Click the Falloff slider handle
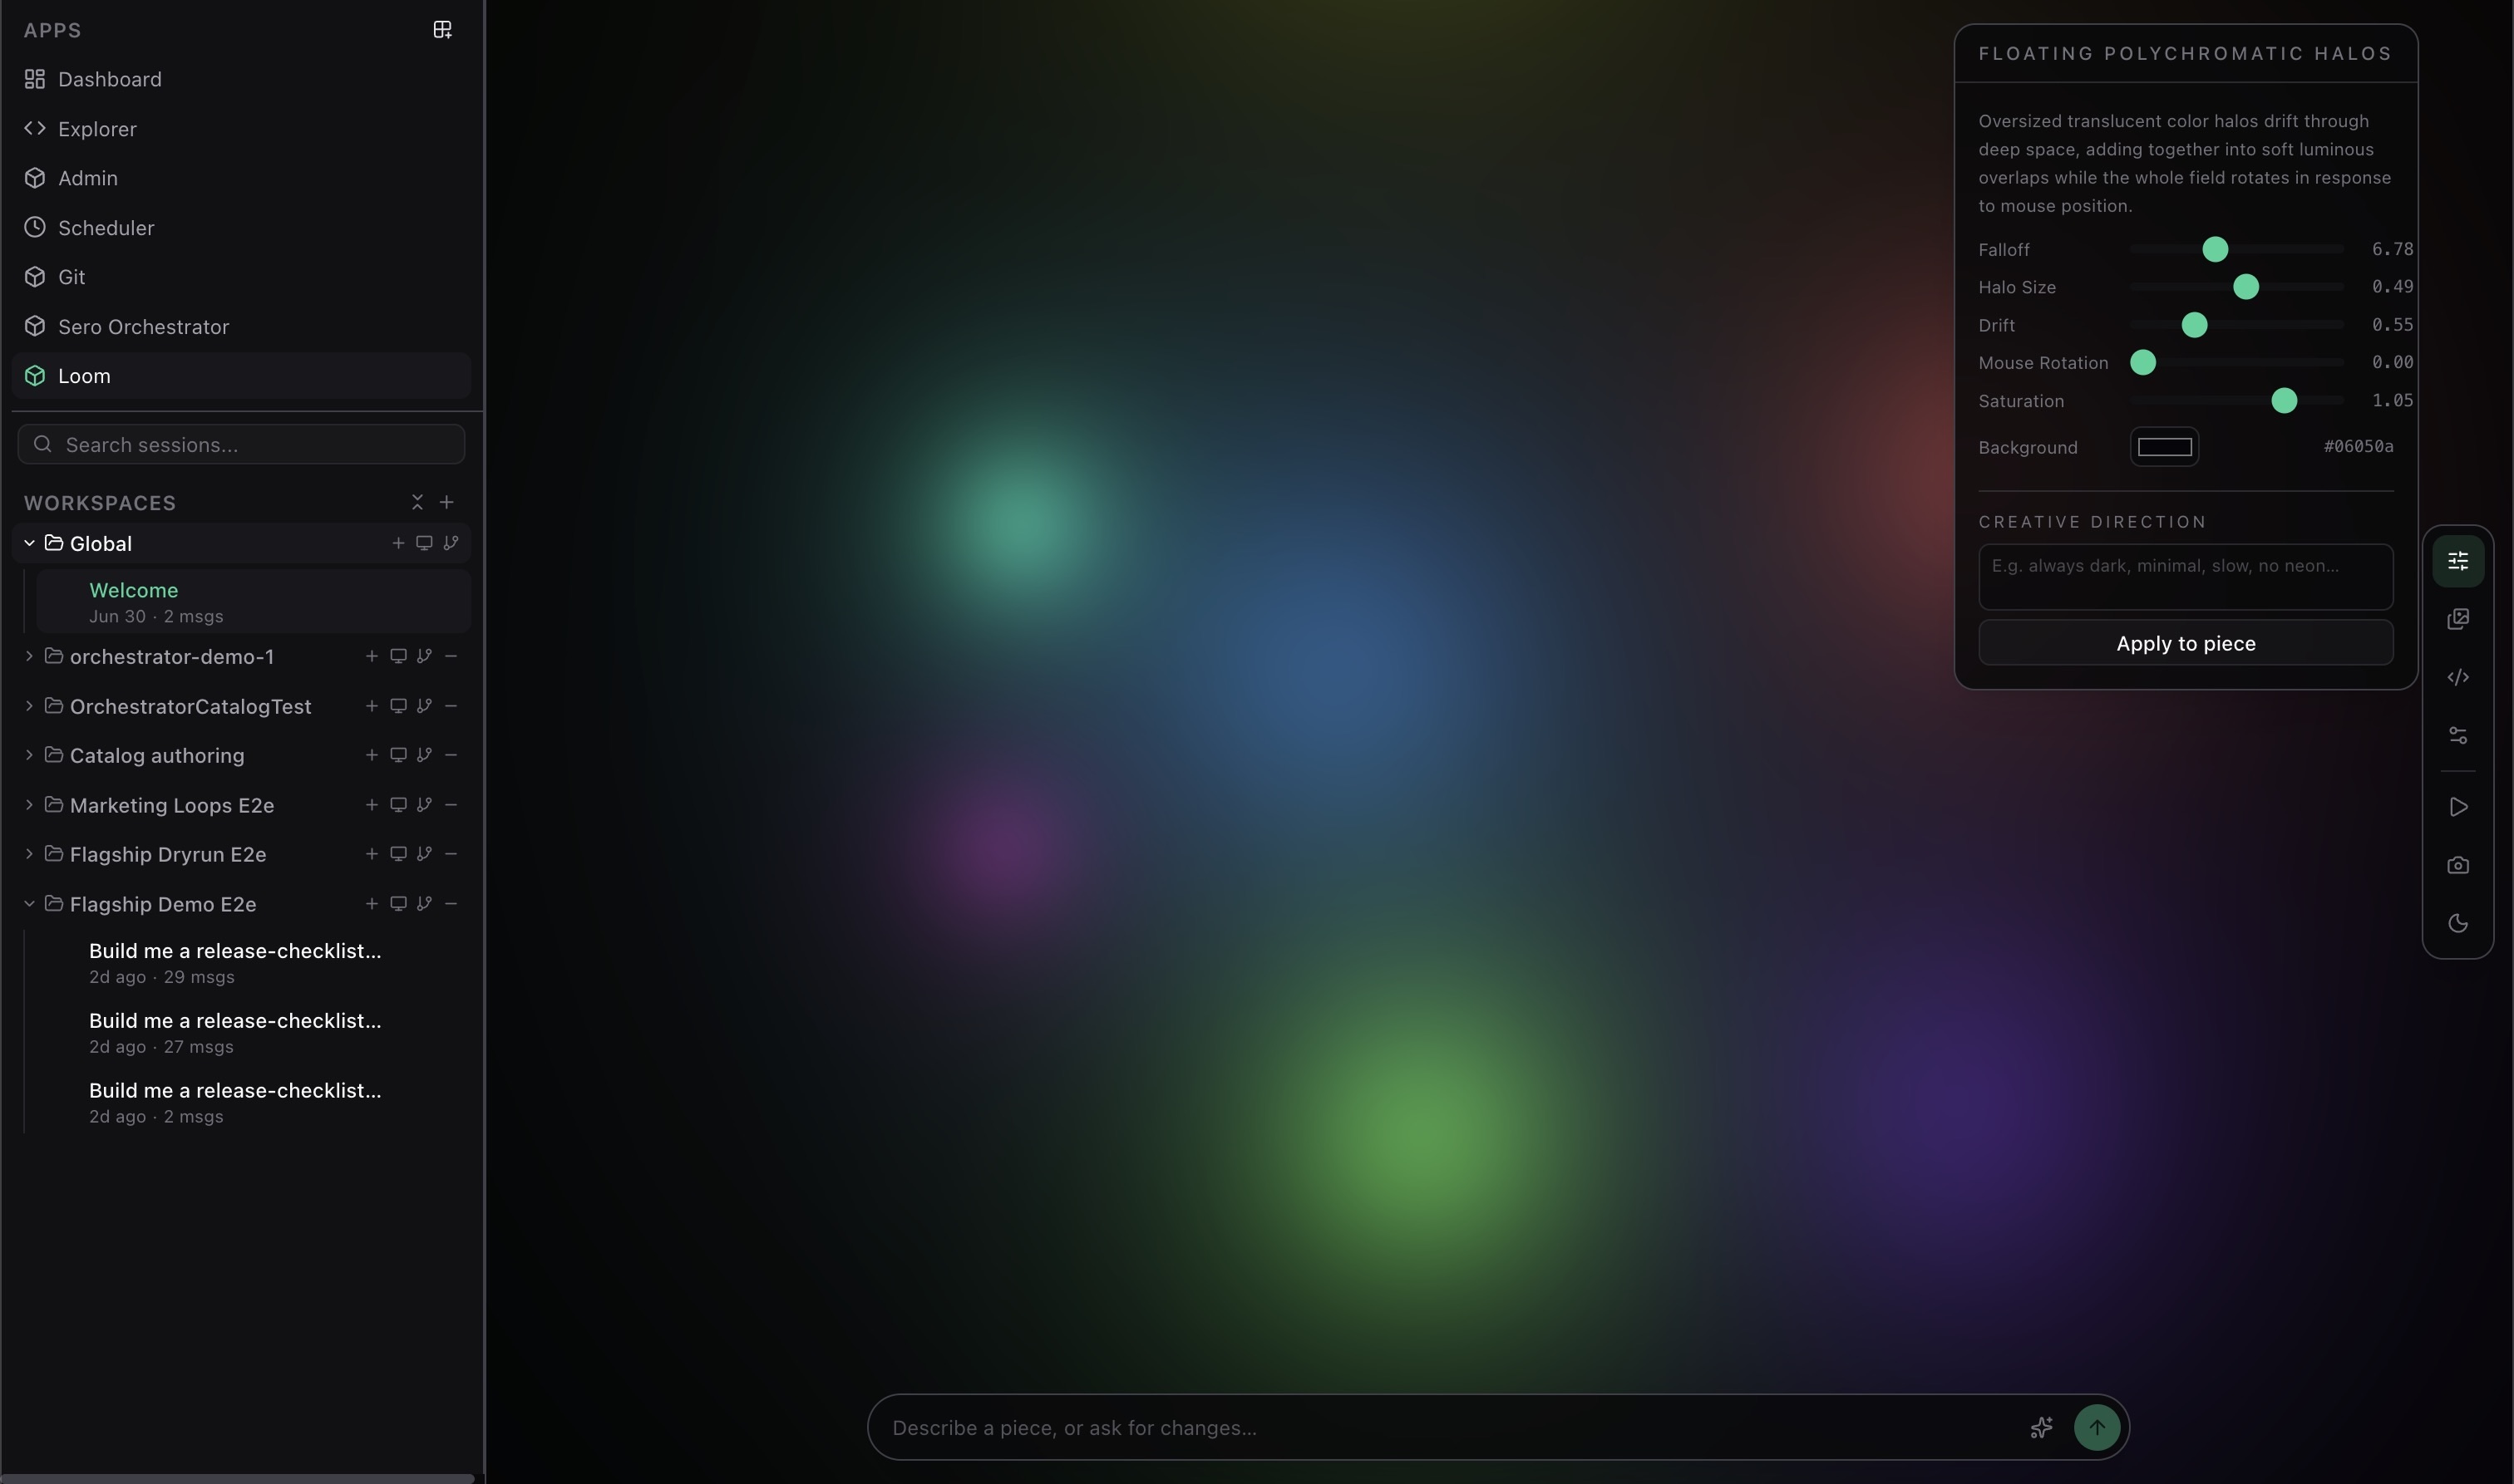 click(2215, 250)
